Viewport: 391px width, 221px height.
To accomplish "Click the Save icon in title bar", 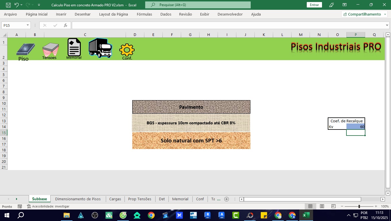I will [x=8, y=5].
